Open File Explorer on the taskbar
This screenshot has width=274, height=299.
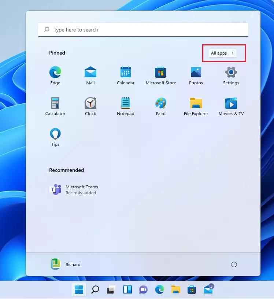pos(175,289)
